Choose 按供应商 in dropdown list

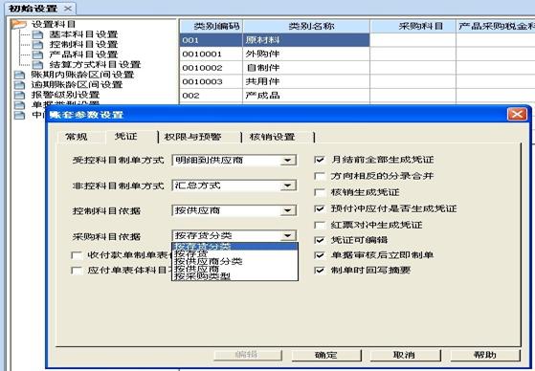point(234,269)
